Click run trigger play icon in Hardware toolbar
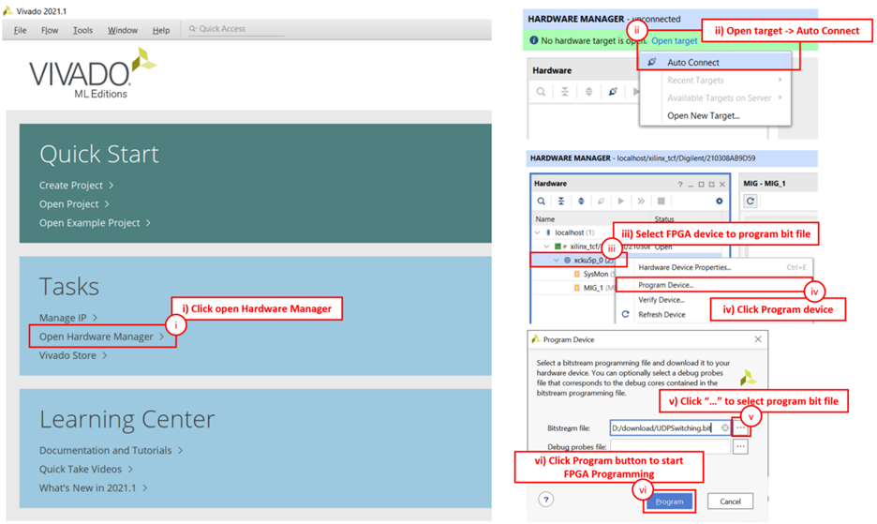 (621, 201)
